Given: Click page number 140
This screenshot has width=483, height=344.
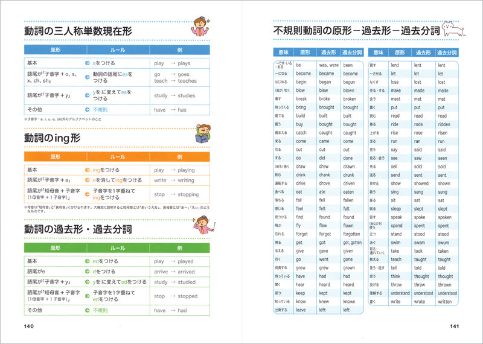Looking at the screenshot, I should 32,326.
